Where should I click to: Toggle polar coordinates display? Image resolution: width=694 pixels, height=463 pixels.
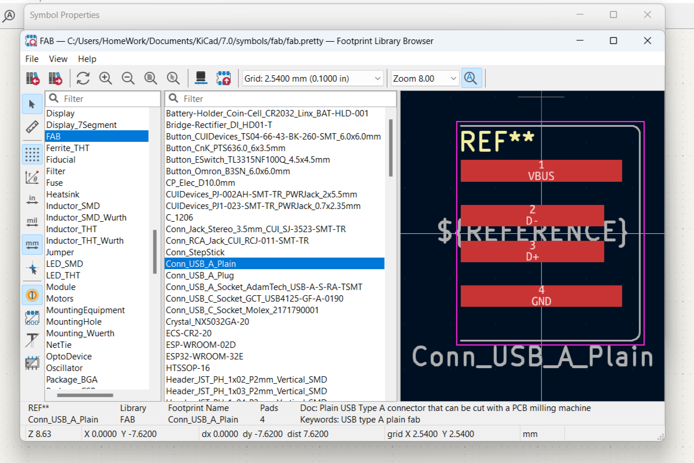[x=32, y=177]
